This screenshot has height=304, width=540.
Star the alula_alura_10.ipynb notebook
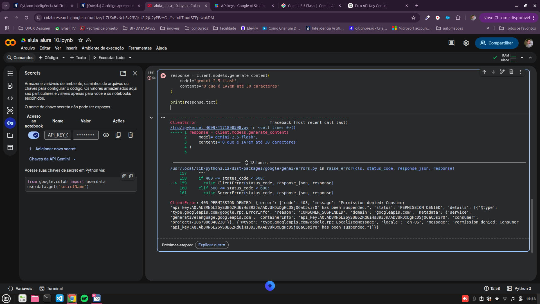tap(81, 40)
